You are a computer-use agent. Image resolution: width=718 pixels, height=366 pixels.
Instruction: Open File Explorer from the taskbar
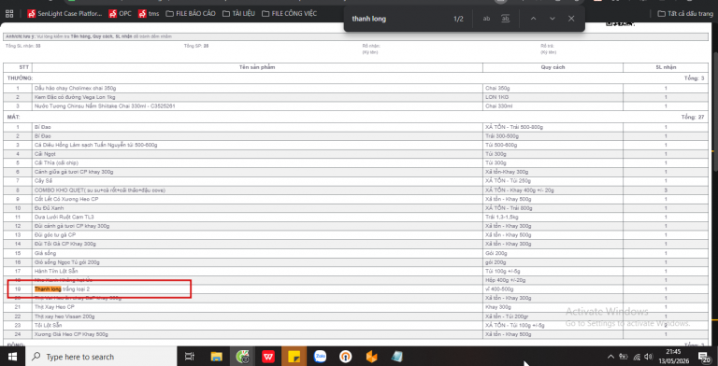(x=216, y=357)
